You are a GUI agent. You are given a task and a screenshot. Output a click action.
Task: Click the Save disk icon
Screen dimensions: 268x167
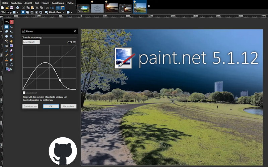pyautogui.click(x=11, y=7)
